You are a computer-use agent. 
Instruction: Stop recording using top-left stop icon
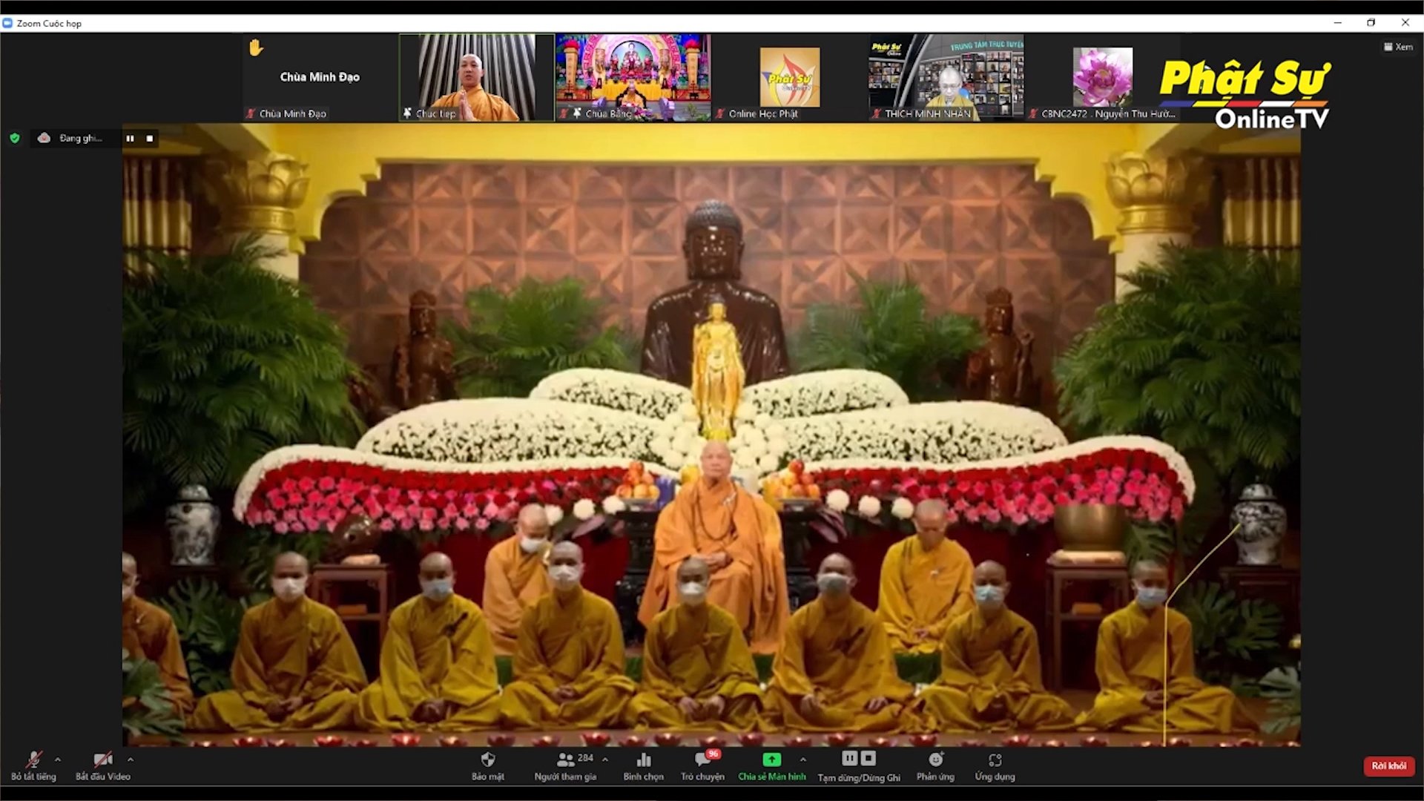click(150, 139)
